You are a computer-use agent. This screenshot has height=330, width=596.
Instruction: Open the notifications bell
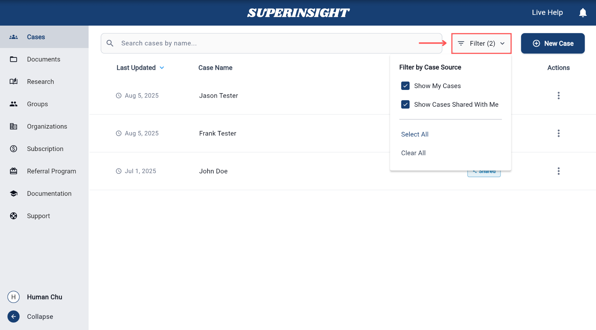tap(583, 13)
